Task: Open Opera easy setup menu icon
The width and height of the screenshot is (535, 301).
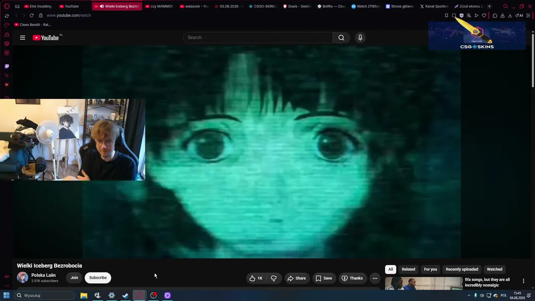Action: click(528, 15)
